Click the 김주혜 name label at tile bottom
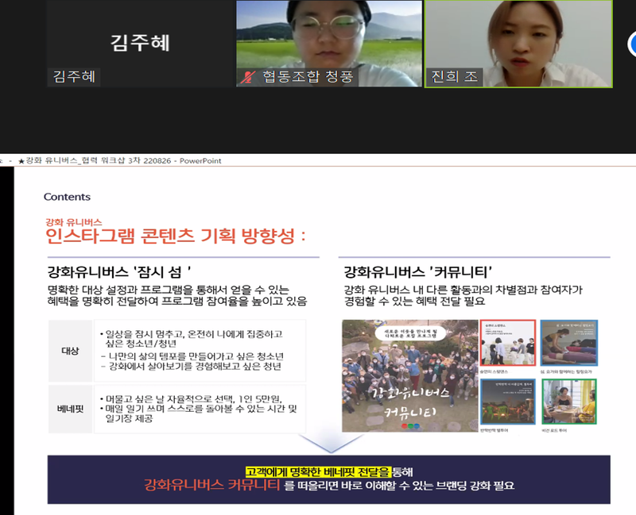 point(75,77)
